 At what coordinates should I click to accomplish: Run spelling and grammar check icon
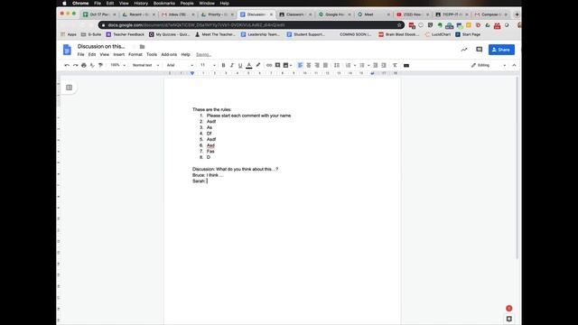(92, 65)
